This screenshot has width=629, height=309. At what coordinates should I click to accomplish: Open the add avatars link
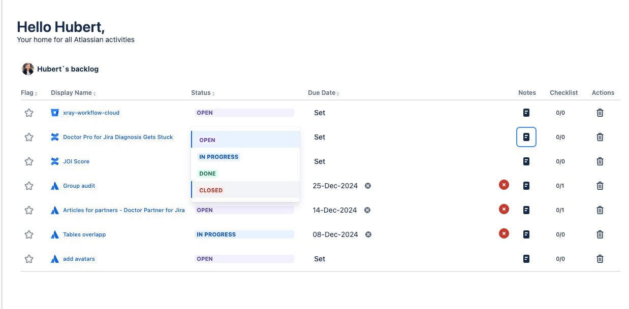coord(79,259)
